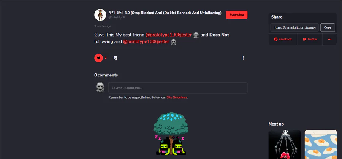Open the post's three-dot options menu
The width and height of the screenshot is (342, 159).
[x=243, y=58]
